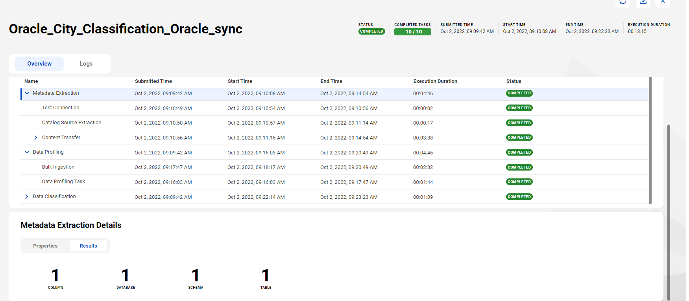Close the job details panel with the X

pos(663,2)
